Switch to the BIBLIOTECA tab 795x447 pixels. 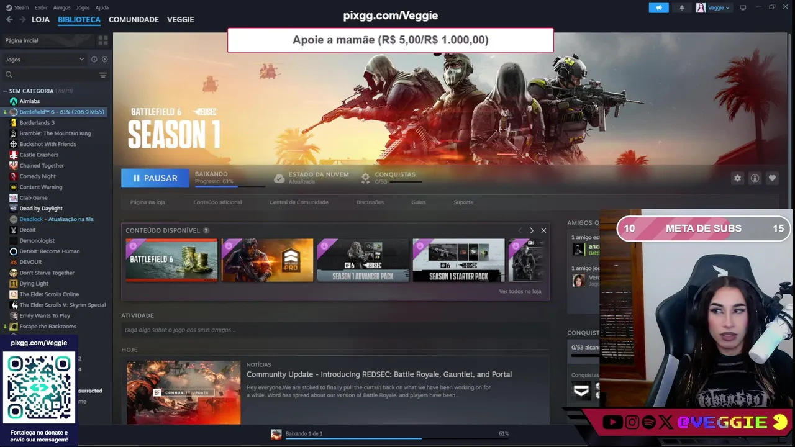(x=79, y=20)
